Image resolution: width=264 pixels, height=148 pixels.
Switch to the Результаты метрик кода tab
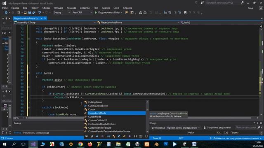pyautogui.click(x=36, y=133)
